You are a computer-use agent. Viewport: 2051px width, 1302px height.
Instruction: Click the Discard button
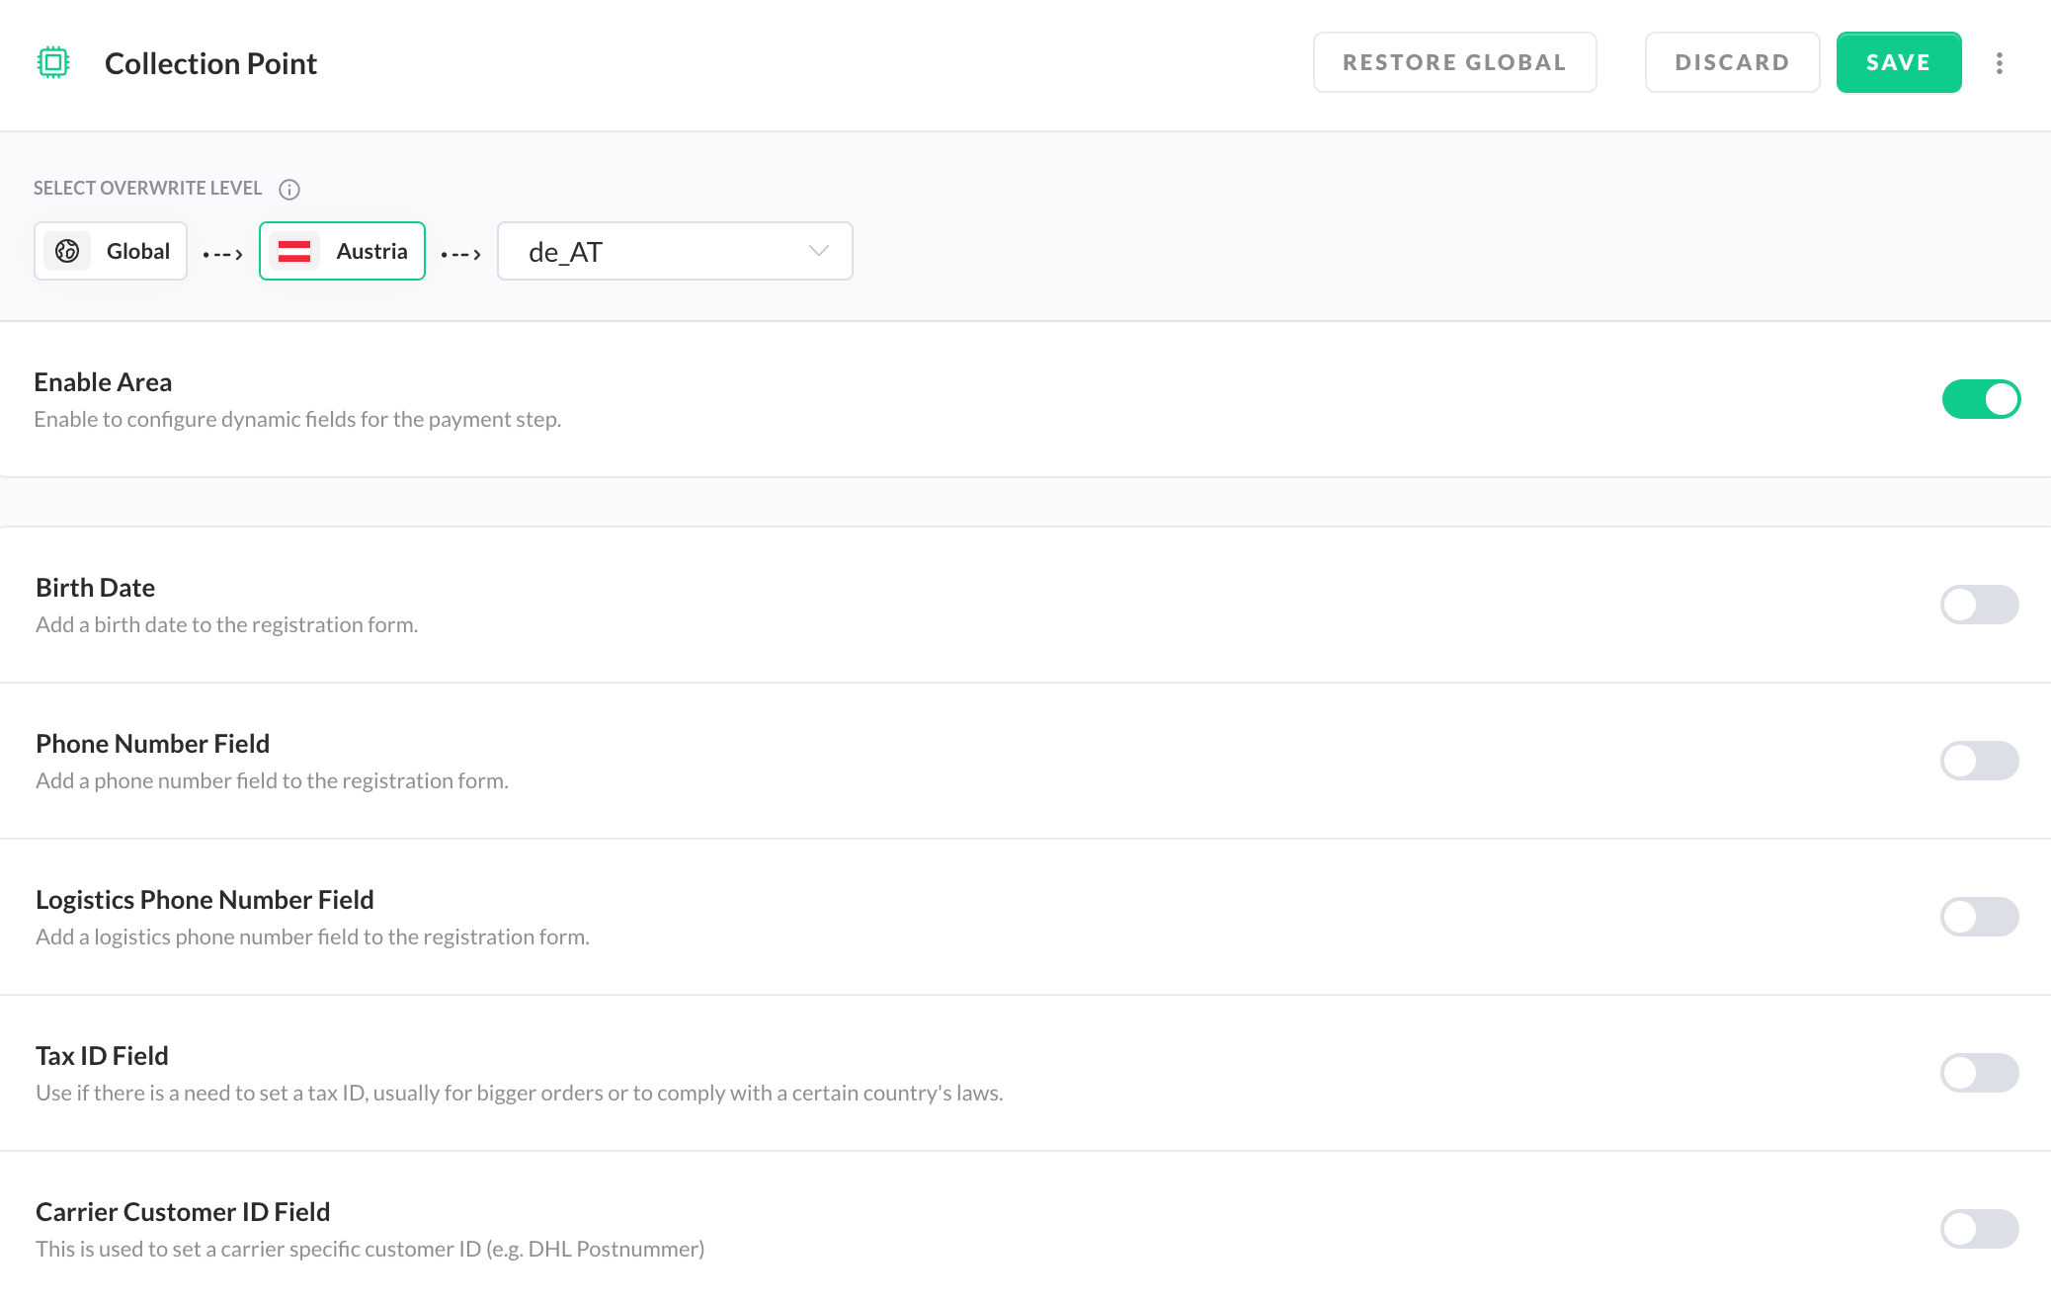tap(1731, 62)
